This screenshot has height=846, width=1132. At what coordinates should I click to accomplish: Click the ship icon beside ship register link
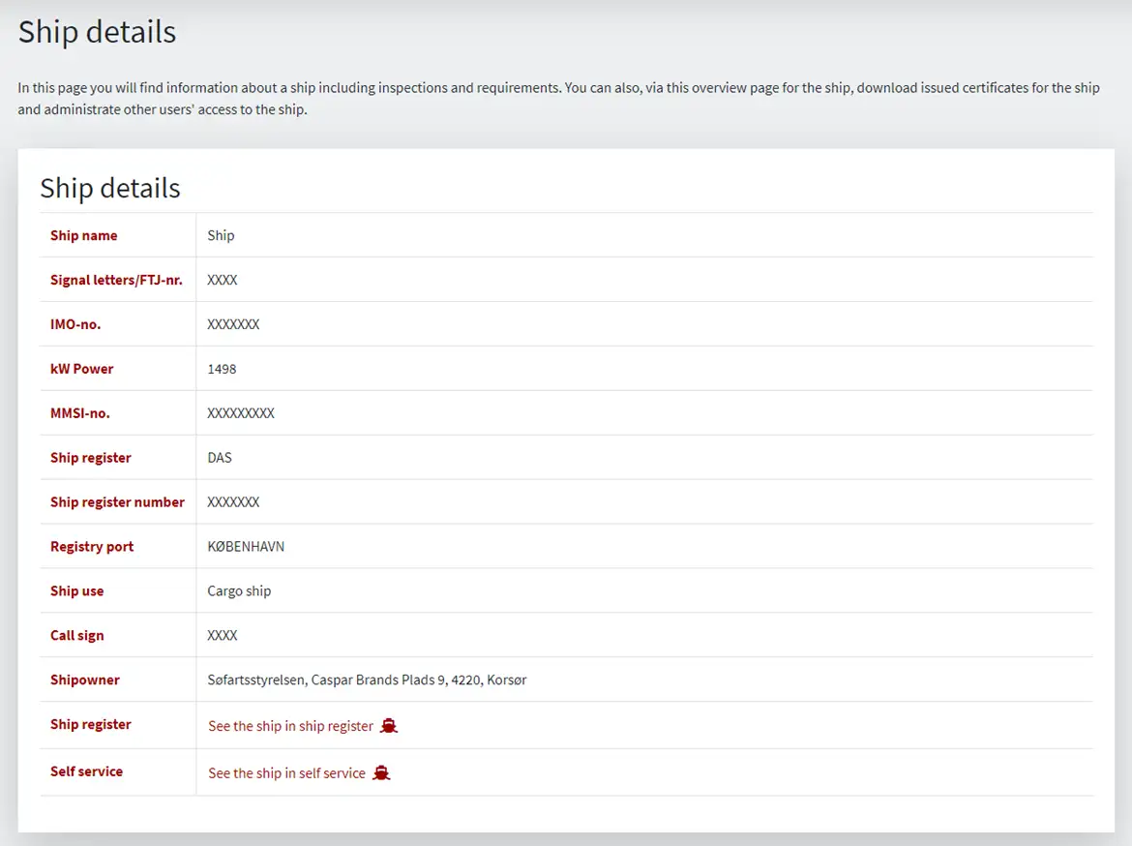[388, 725]
